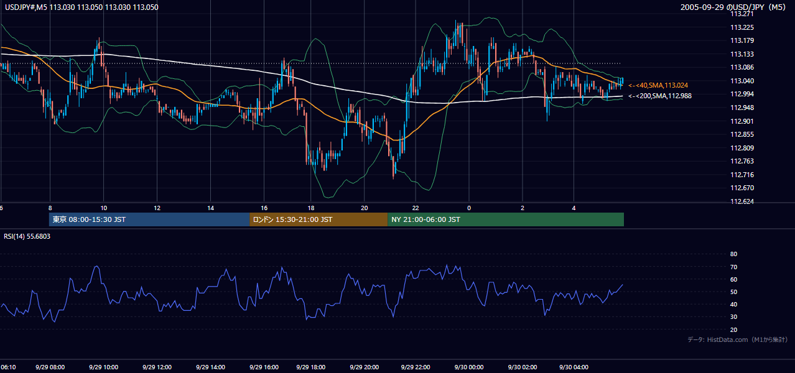Click price axis label 112.763
795x373 pixels.
742,161
